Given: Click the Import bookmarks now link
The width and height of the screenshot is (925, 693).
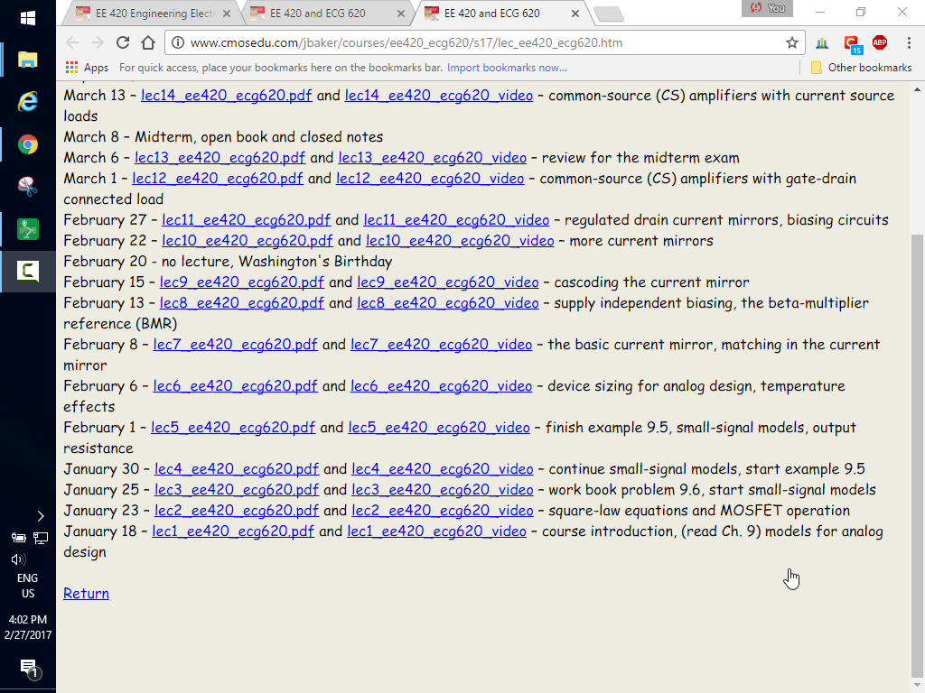Looking at the screenshot, I should tap(507, 68).
